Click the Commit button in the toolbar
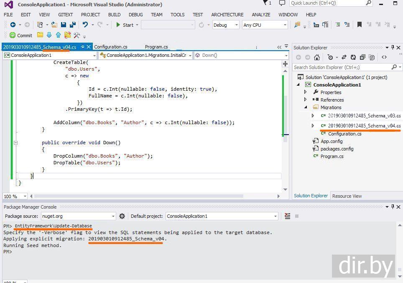 [x=21, y=35]
